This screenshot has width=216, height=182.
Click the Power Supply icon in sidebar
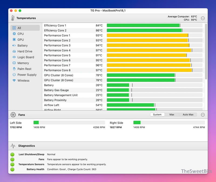(x=14, y=75)
